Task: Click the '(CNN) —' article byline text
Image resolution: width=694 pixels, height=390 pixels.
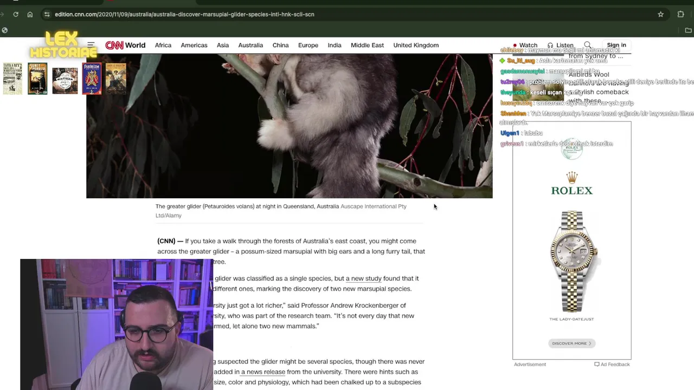Action: point(170,241)
